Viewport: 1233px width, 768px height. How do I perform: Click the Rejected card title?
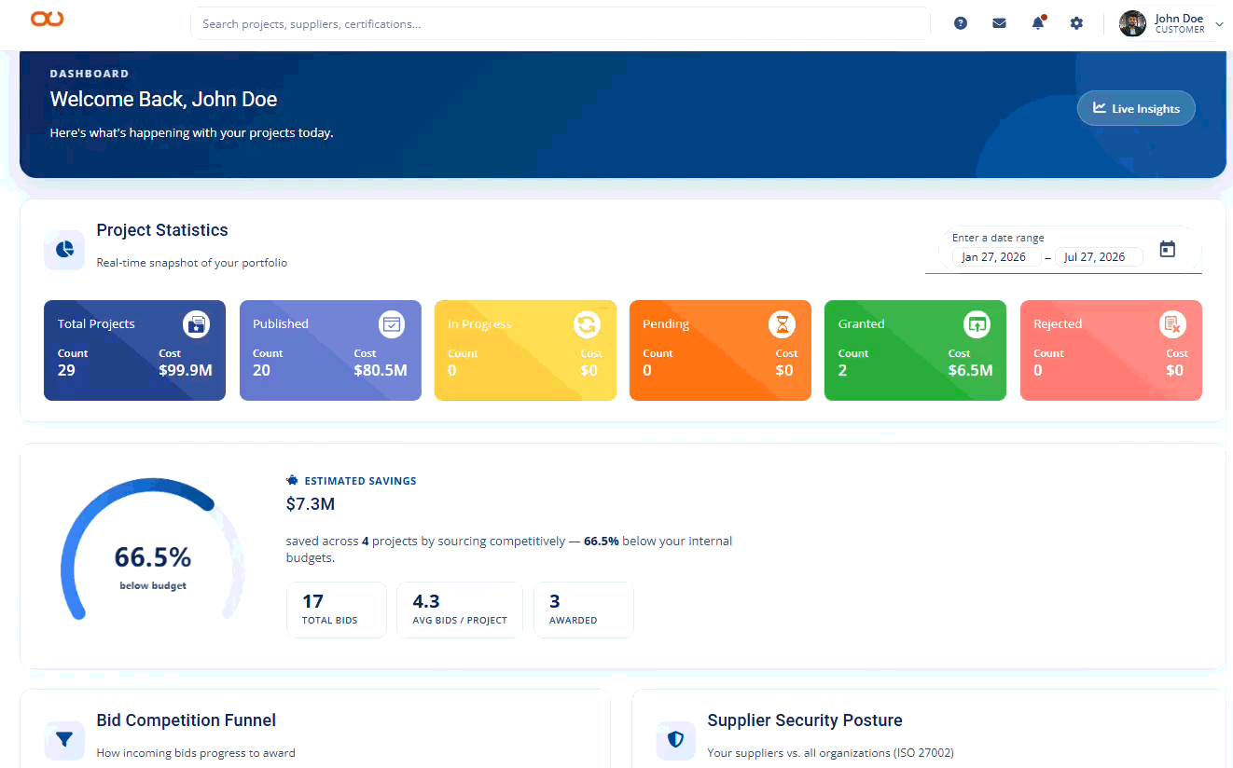coord(1058,324)
